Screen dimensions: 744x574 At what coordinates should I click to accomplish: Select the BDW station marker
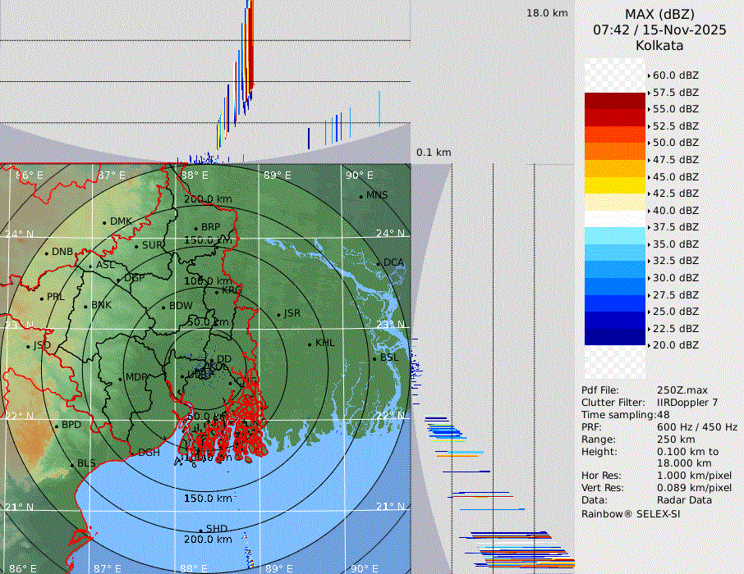click(x=163, y=307)
